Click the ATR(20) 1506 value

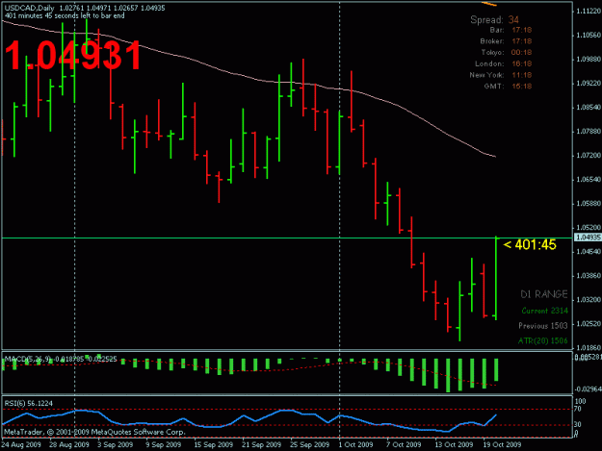(x=542, y=340)
